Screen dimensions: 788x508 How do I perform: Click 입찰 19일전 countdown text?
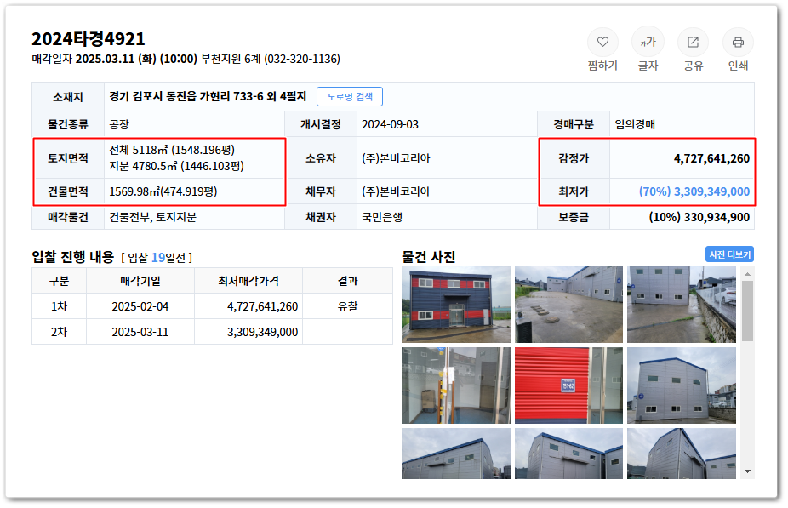coord(157,258)
